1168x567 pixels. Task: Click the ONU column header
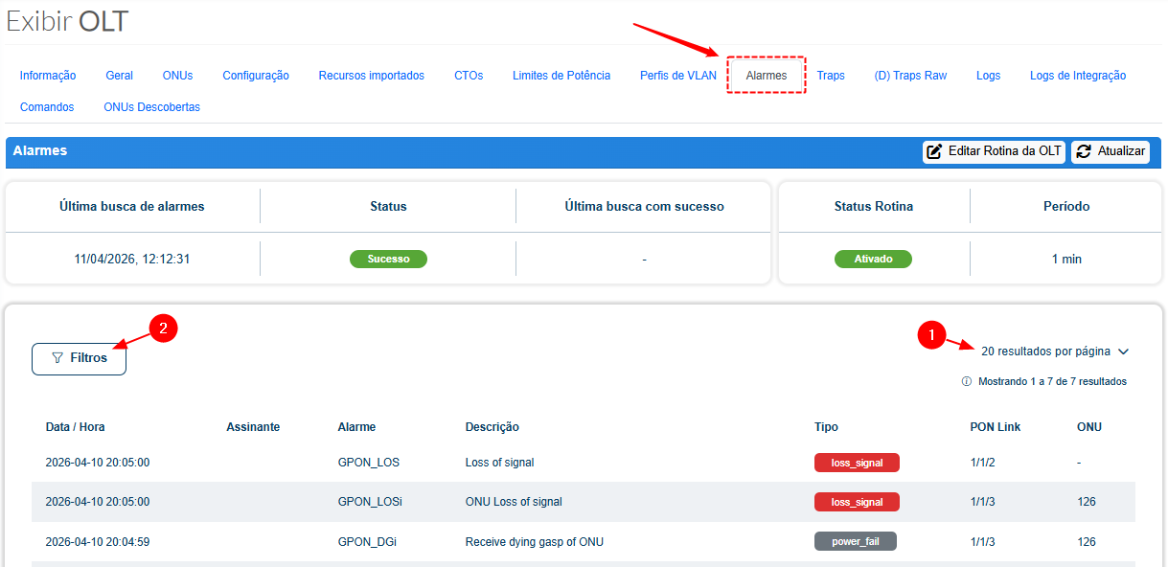tap(1089, 427)
